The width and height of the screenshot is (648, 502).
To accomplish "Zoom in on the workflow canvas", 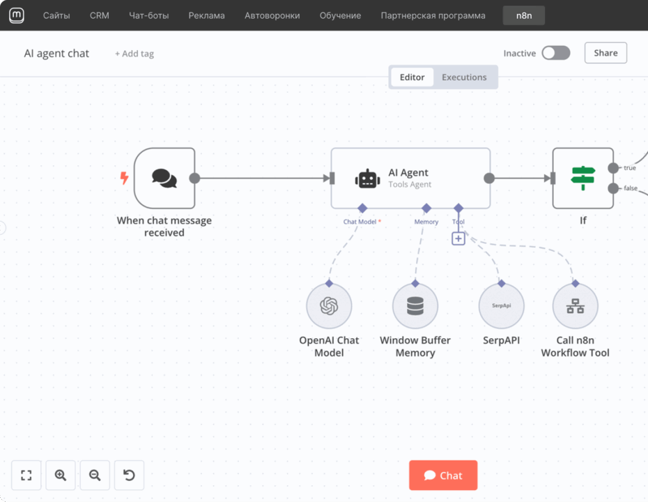I will (61, 476).
